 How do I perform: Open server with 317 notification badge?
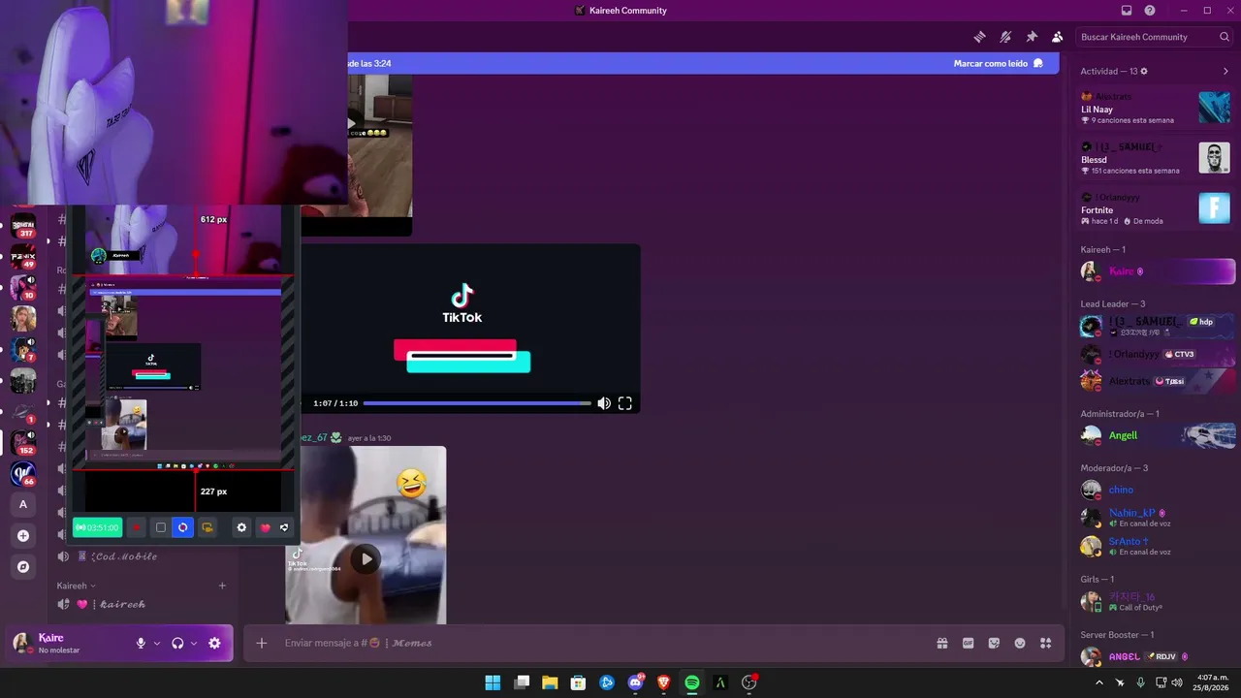[x=23, y=227]
